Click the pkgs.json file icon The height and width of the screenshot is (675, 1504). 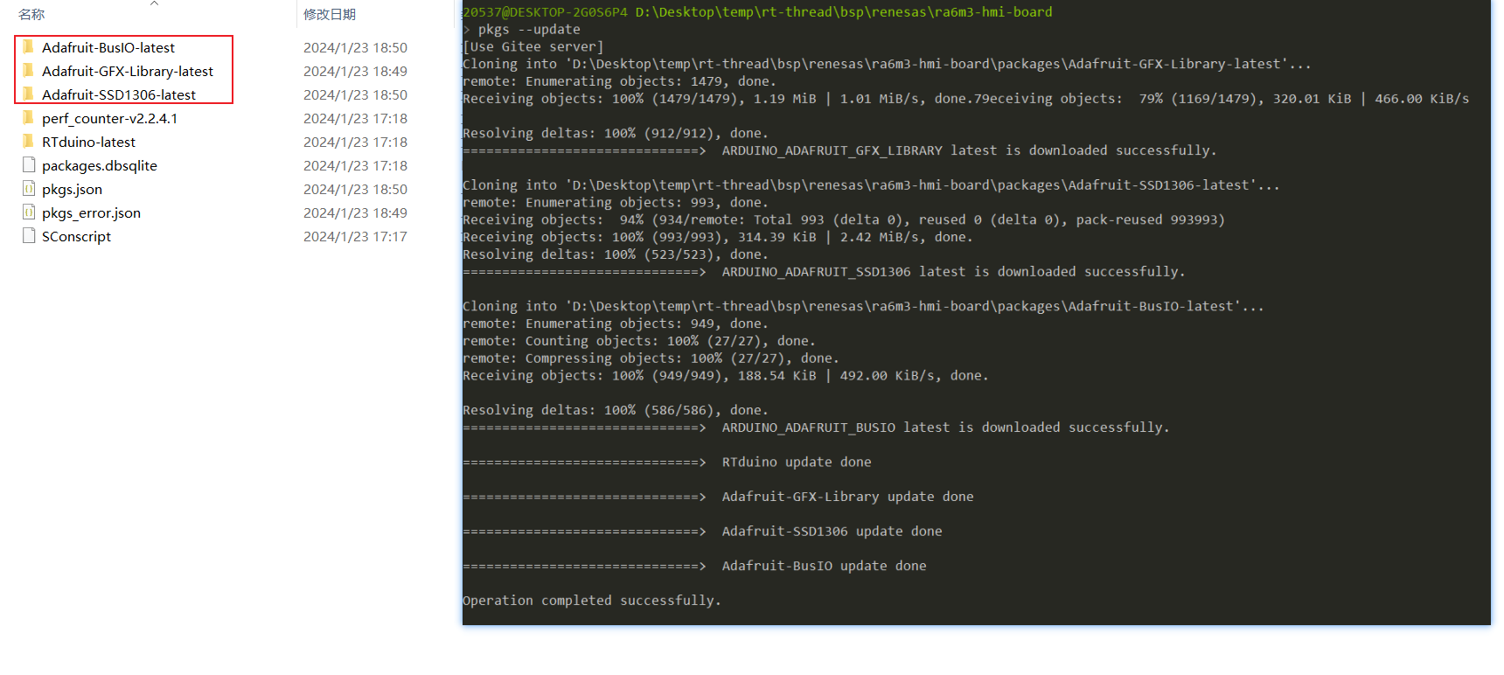pos(29,188)
